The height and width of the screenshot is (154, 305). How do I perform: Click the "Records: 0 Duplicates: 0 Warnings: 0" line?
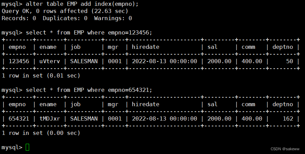click(x=67, y=18)
